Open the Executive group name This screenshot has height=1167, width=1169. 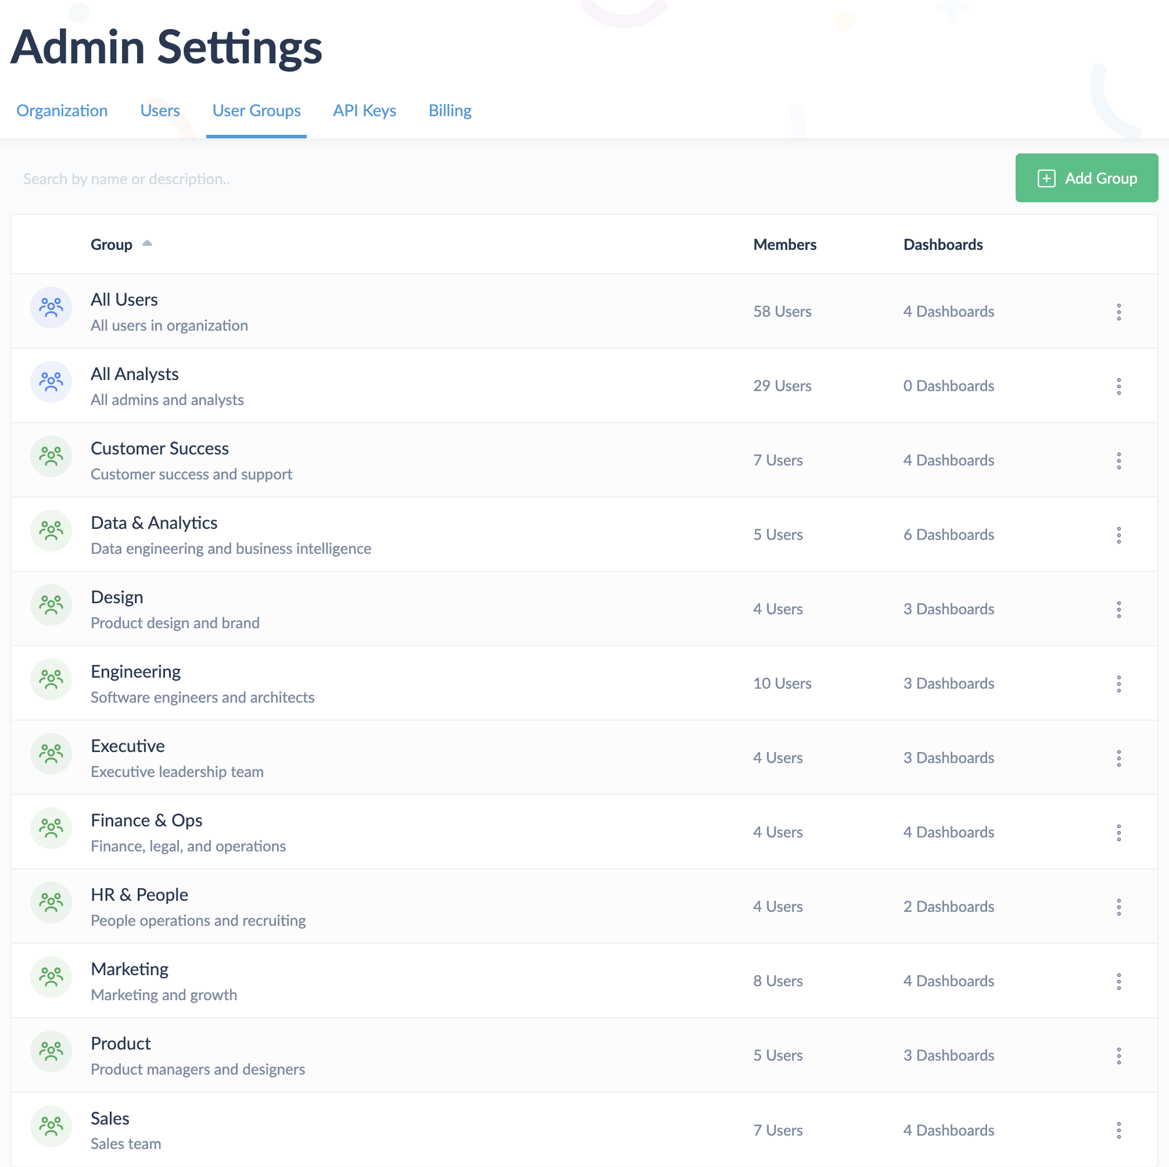click(x=128, y=746)
